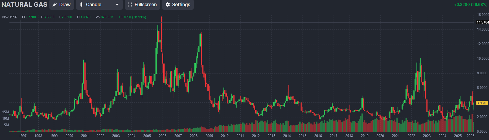Image resolution: width=489 pixels, height=140 pixels.
Task: Click the NATURAL GAS chart title
Action: (x=24, y=5)
